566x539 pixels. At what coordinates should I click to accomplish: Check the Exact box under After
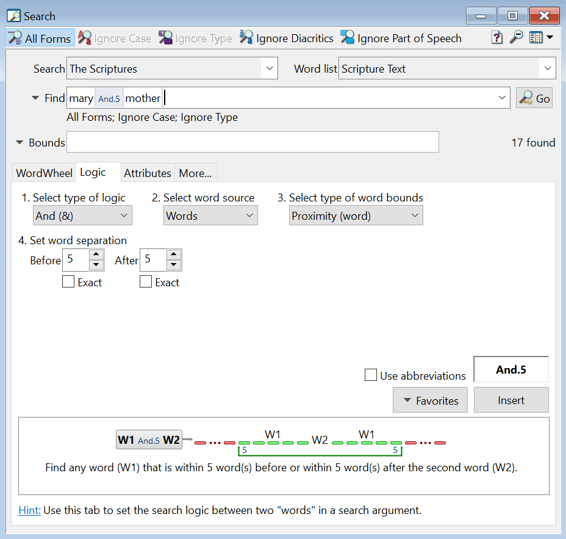(146, 282)
